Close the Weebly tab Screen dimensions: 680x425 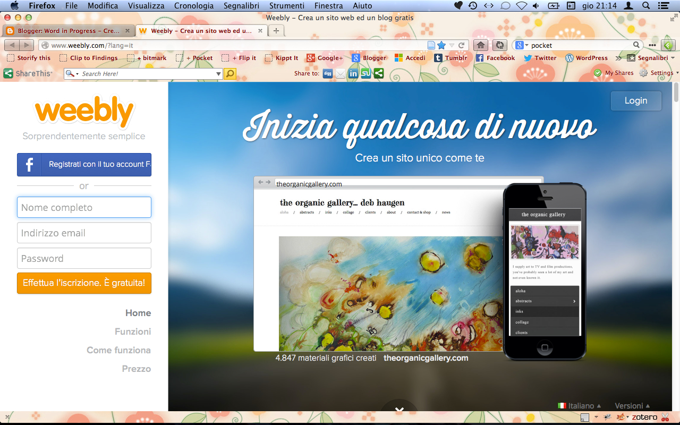(260, 31)
